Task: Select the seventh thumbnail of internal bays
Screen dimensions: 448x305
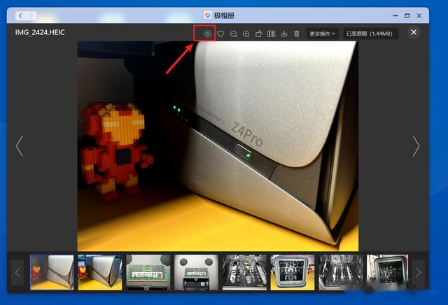Action: 341,272
